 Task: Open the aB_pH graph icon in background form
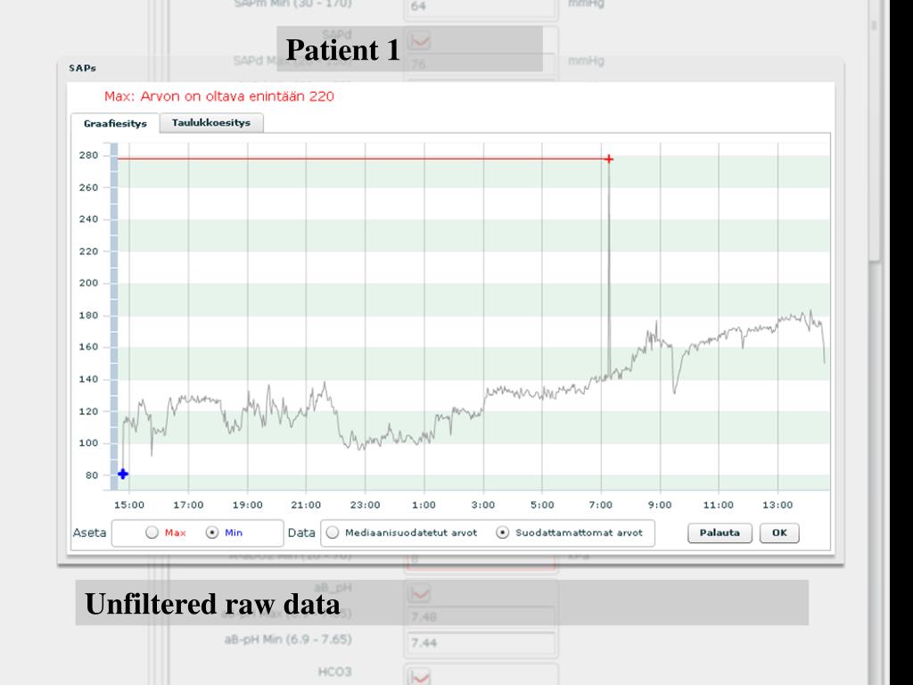pyautogui.click(x=419, y=593)
